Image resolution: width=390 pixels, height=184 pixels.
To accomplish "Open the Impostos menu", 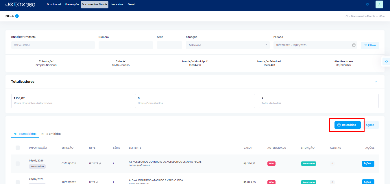I will (117, 4).
